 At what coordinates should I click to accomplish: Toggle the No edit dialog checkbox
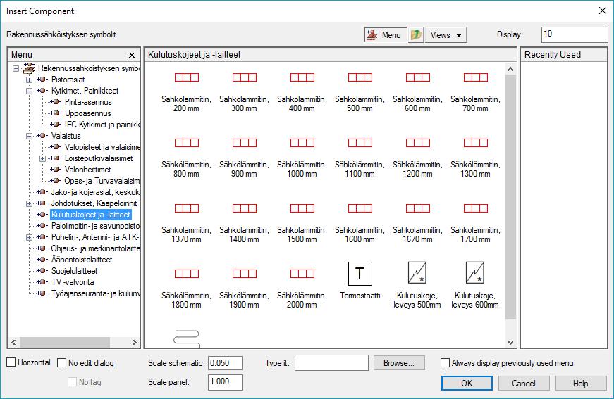(61, 362)
